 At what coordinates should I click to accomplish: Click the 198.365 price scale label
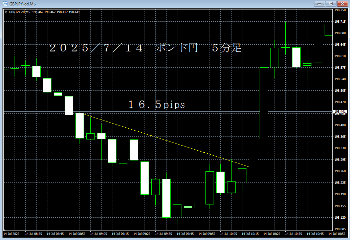(340, 137)
